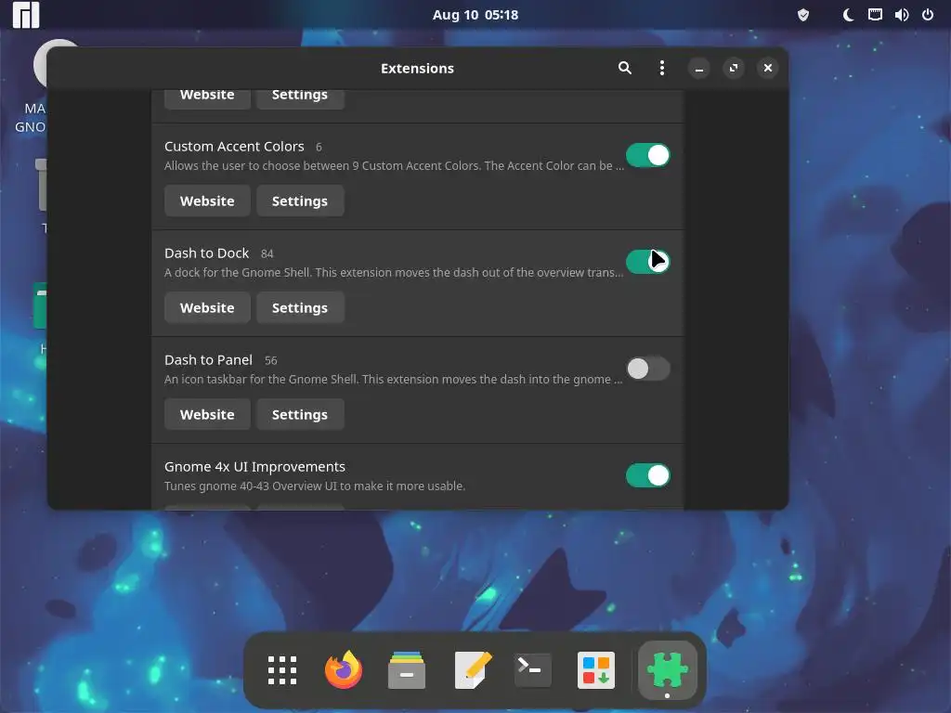Maximize the Extensions window

(734, 69)
